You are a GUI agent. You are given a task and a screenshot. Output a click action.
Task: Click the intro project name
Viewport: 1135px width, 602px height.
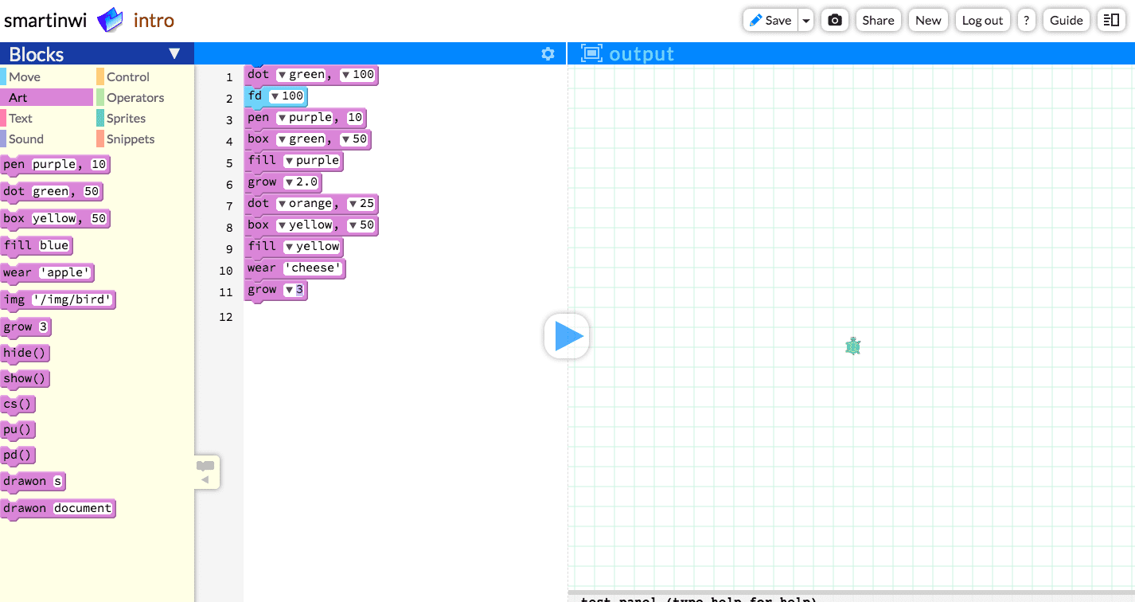[154, 21]
